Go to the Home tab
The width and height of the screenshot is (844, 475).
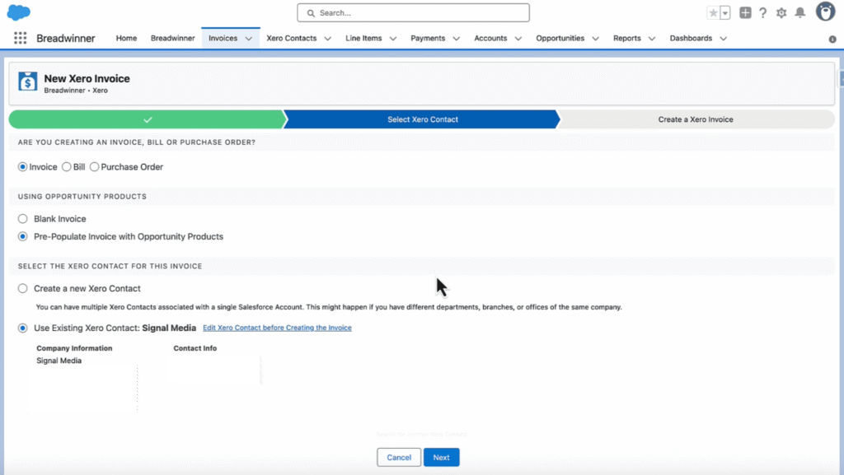[x=125, y=37]
